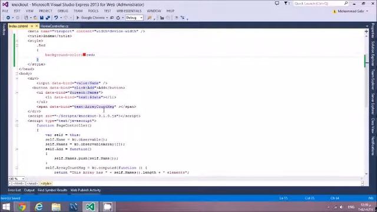
Task: Click the Quick Launch magnifier icon
Action: point(346,4)
